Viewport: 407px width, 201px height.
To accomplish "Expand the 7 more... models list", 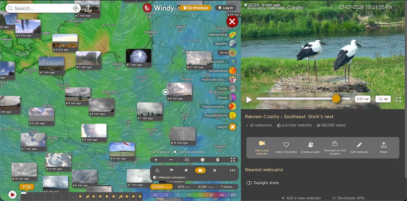I will pyautogui.click(x=227, y=187).
